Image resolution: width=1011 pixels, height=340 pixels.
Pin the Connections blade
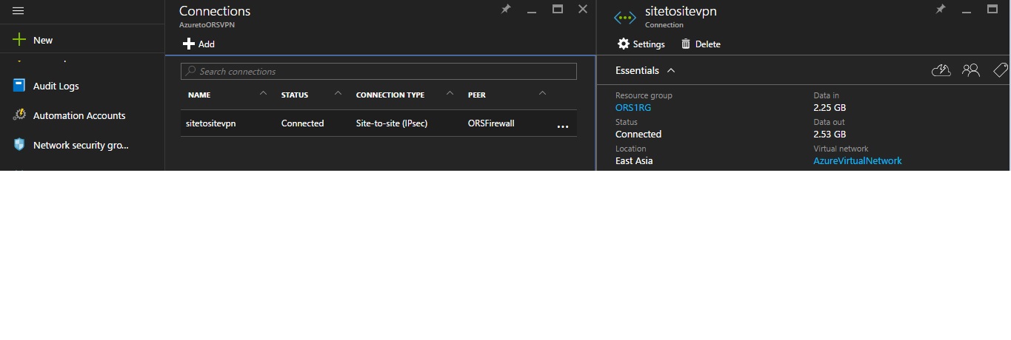[x=506, y=10]
